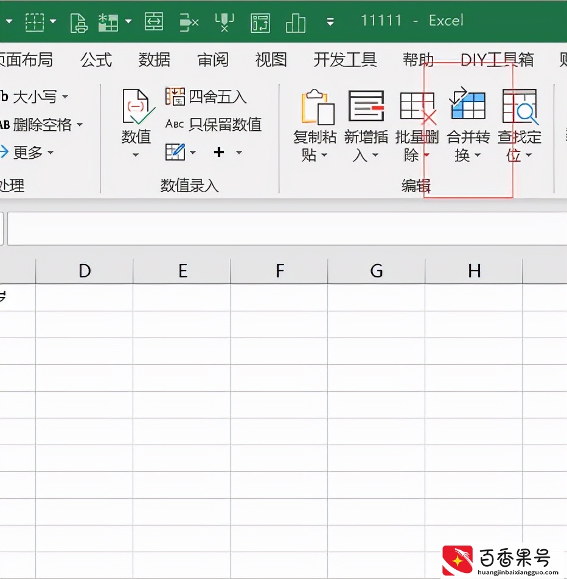Image resolution: width=567 pixels, height=579 pixels.
Task: Expand the table pencil icon dropdown arrow
Action: [x=193, y=152]
